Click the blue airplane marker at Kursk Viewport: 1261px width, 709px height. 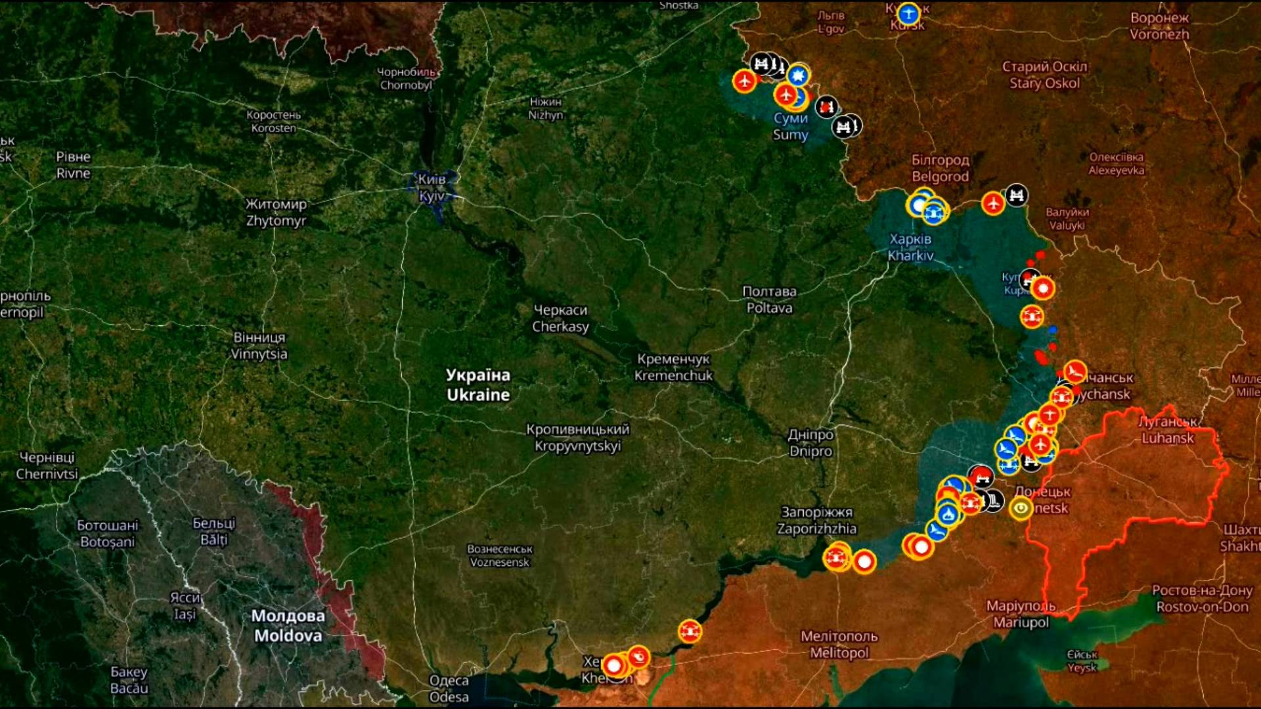pyautogui.click(x=908, y=14)
